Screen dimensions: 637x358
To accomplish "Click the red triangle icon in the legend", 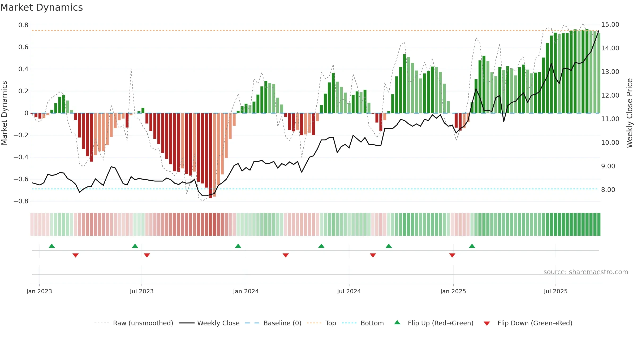I will pos(487,324).
